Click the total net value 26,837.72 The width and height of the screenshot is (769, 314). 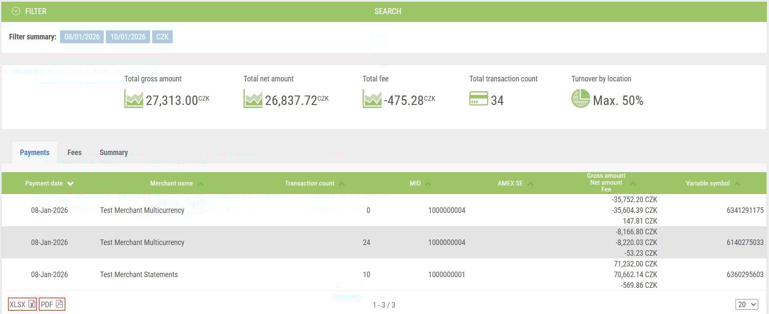point(291,101)
